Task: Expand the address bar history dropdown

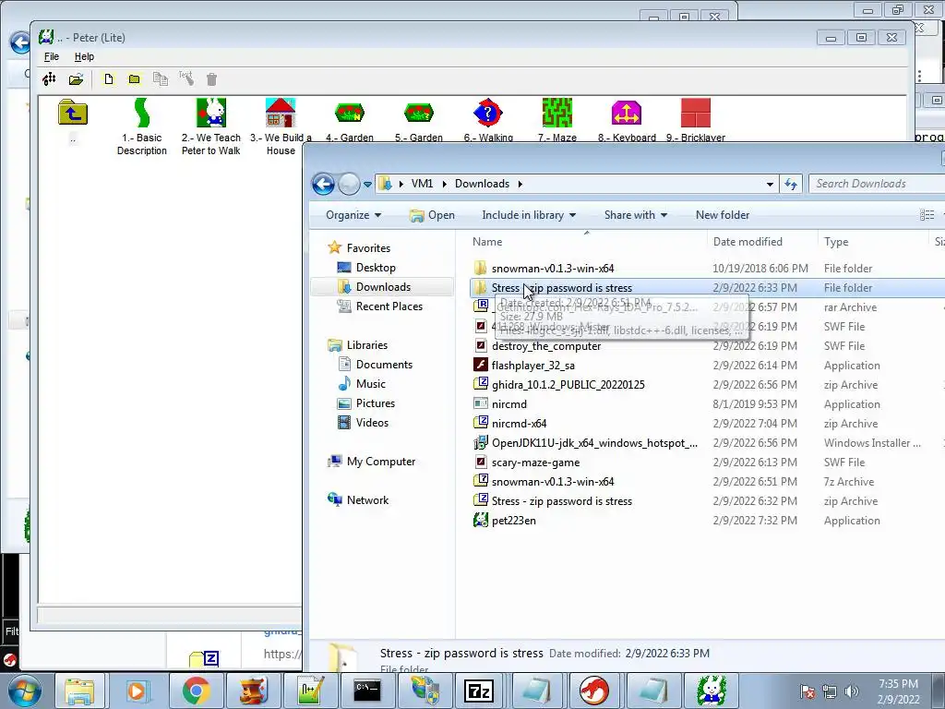Action: tap(770, 185)
